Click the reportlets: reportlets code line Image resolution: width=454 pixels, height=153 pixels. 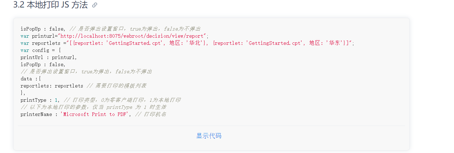point(83,86)
